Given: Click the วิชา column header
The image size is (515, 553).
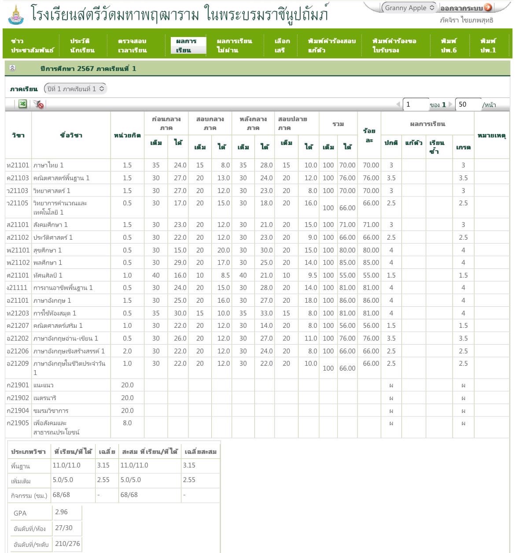Looking at the screenshot, I should coord(18,135).
